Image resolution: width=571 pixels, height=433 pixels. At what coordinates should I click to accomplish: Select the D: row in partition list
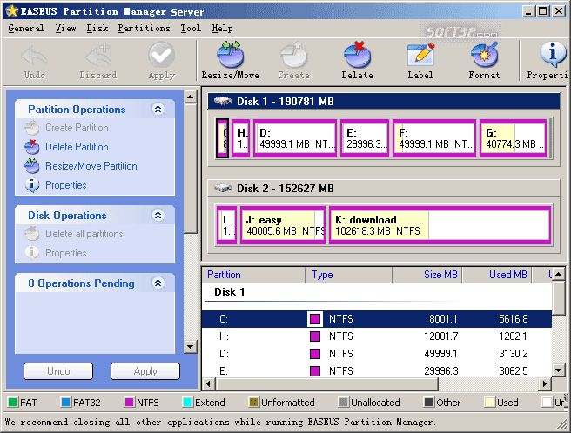pos(377,354)
